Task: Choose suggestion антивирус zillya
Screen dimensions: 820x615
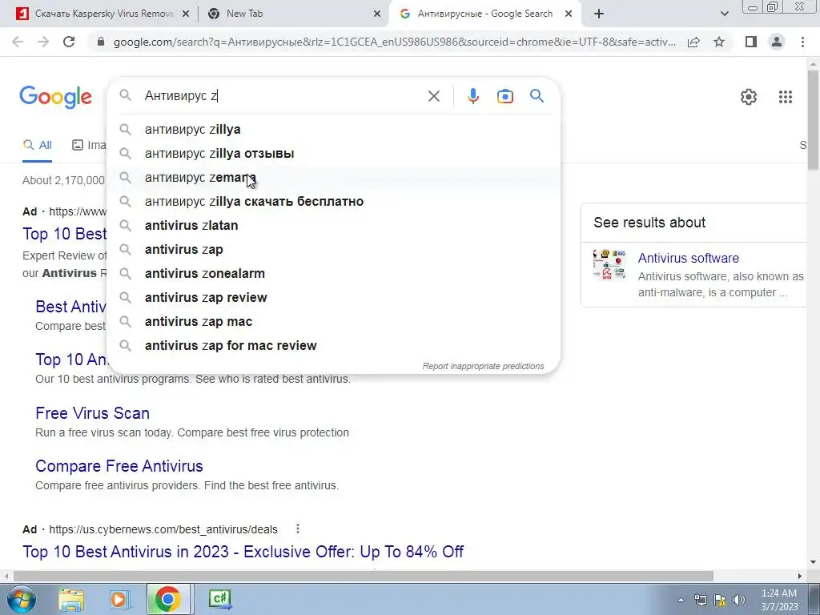Action: 333,129
